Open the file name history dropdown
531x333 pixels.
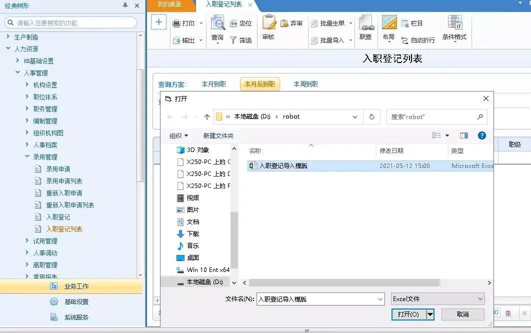coord(380,299)
